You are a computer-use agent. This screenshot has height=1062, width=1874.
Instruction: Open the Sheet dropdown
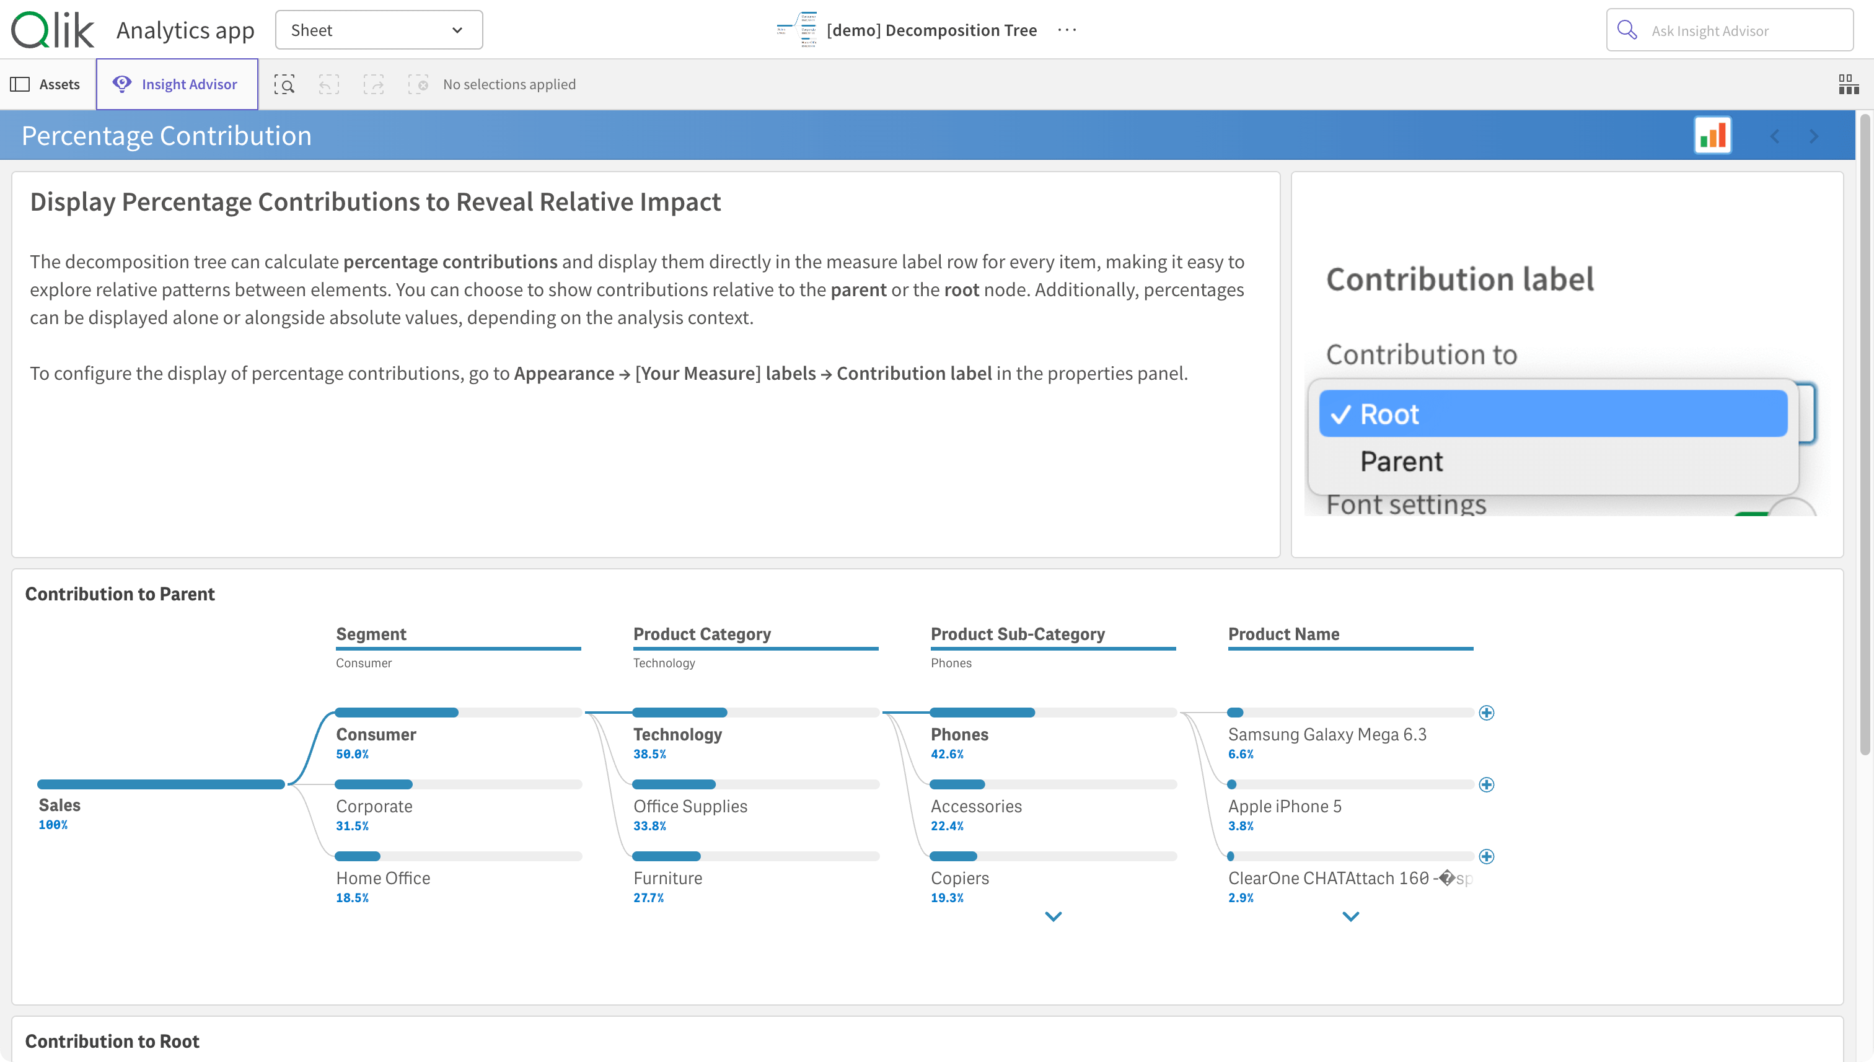[x=379, y=30]
